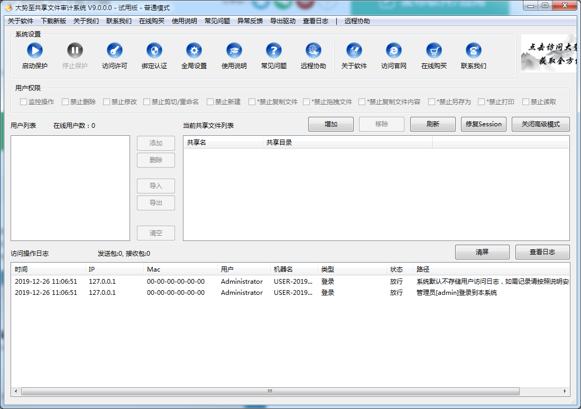Toggle *禁止复制文件内容 checkbox
This screenshot has height=409, width=581.
(x=362, y=102)
